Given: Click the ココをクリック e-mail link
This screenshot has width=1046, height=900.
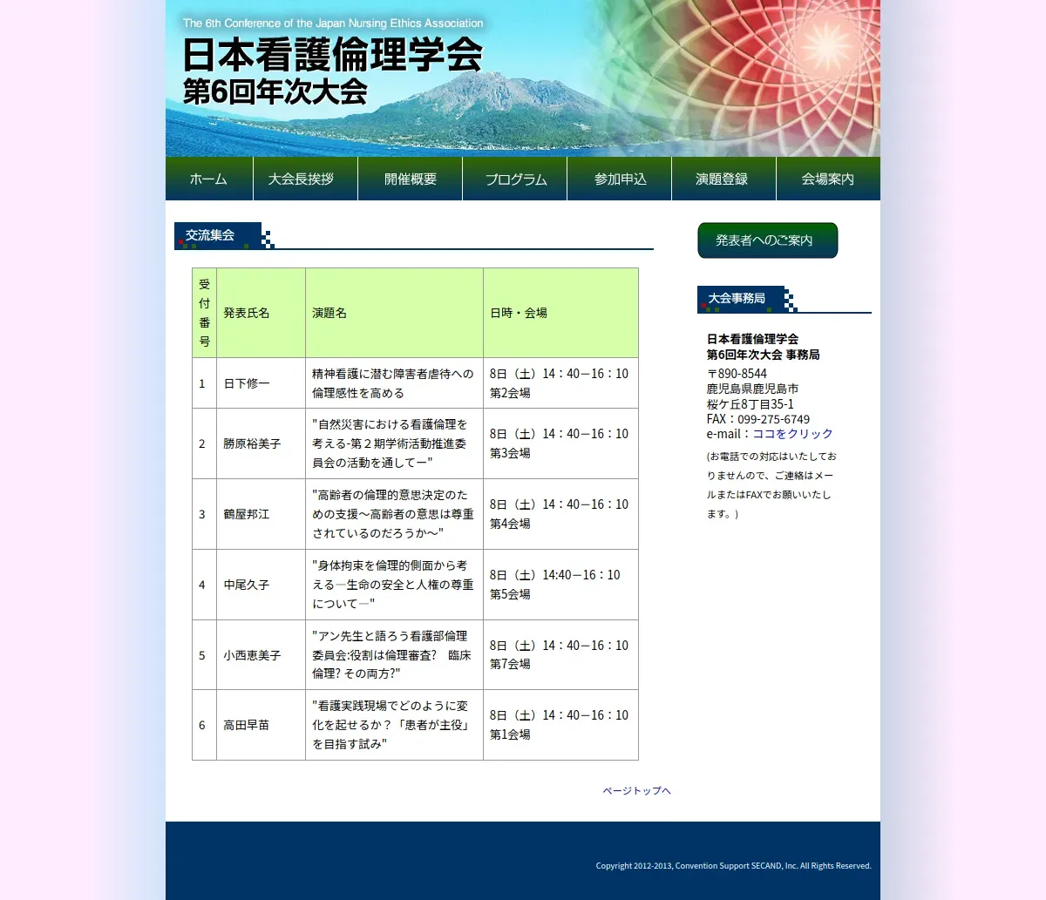Looking at the screenshot, I should tap(792, 434).
